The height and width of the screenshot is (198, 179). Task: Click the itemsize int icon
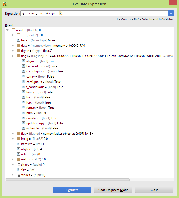point(18,144)
